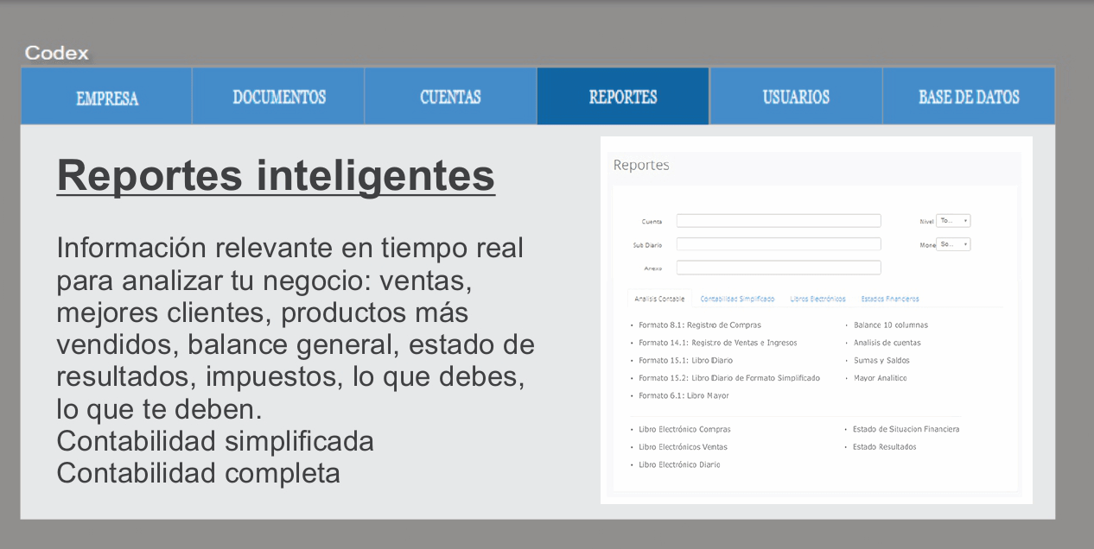Expand the Nivel dropdown
The width and height of the screenshot is (1094, 549).
pos(953,221)
